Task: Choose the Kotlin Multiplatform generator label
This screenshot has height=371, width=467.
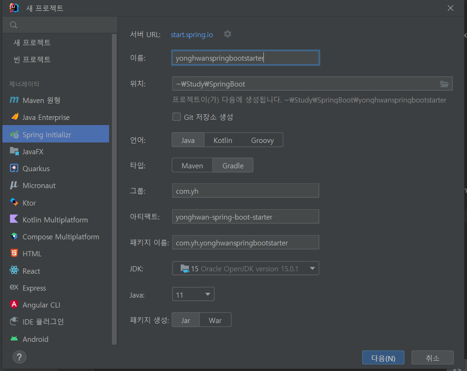Action: coord(55,220)
